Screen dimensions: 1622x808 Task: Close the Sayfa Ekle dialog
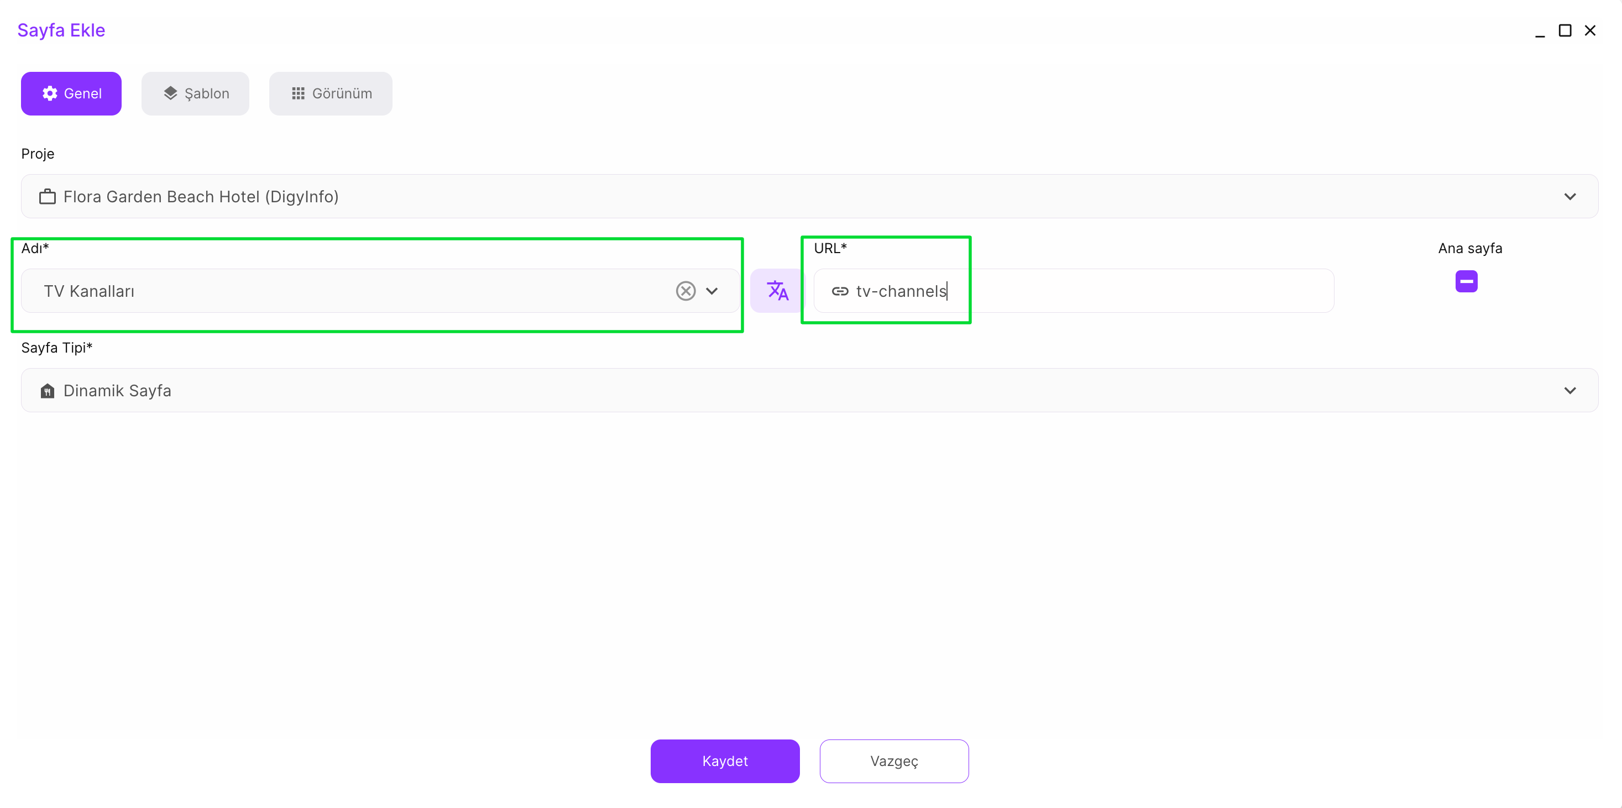[x=1590, y=30]
